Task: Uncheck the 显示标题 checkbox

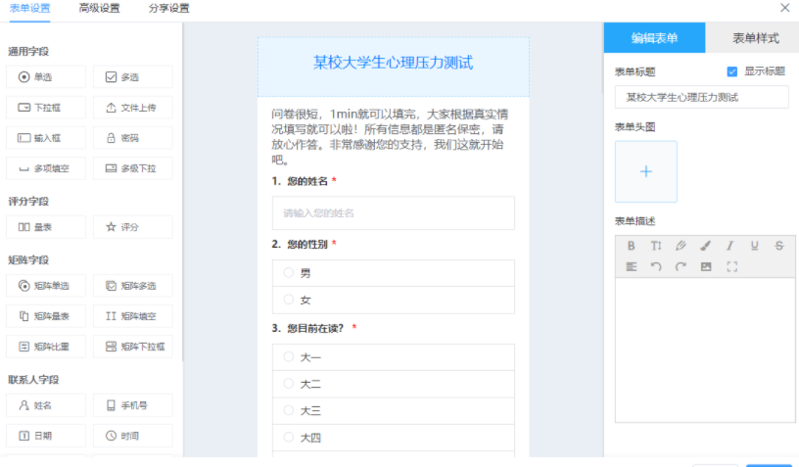Action: (732, 71)
